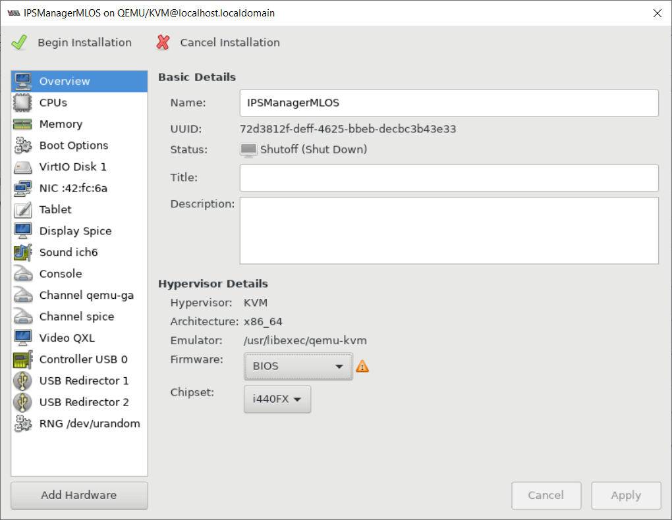The height and width of the screenshot is (520, 672).
Task: Select the Channel qemu-ga device icon
Action: tap(22, 296)
